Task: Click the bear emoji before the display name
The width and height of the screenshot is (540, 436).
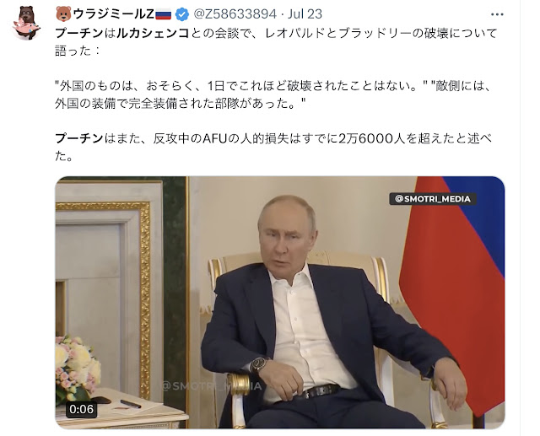Action: pos(63,14)
